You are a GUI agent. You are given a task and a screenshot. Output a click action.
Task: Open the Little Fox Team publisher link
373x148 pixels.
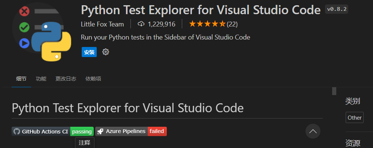point(102,24)
